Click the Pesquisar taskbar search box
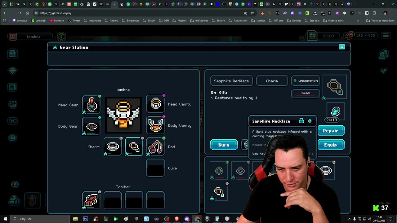397x223 pixels. (40, 219)
